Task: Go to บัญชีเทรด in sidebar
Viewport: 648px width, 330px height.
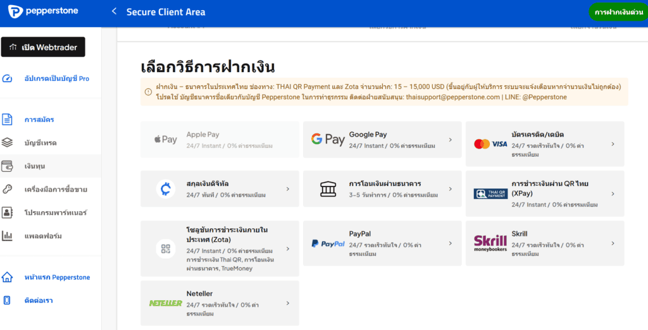Action: point(40,143)
